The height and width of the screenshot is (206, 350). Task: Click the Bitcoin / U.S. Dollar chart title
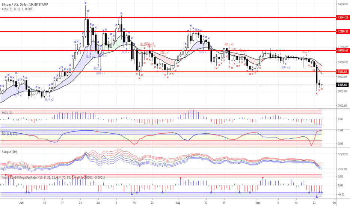click(x=25, y=4)
